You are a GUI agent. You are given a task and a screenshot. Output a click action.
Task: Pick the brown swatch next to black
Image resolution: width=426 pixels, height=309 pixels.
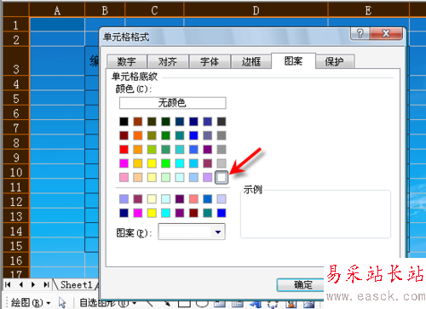click(138, 122)
